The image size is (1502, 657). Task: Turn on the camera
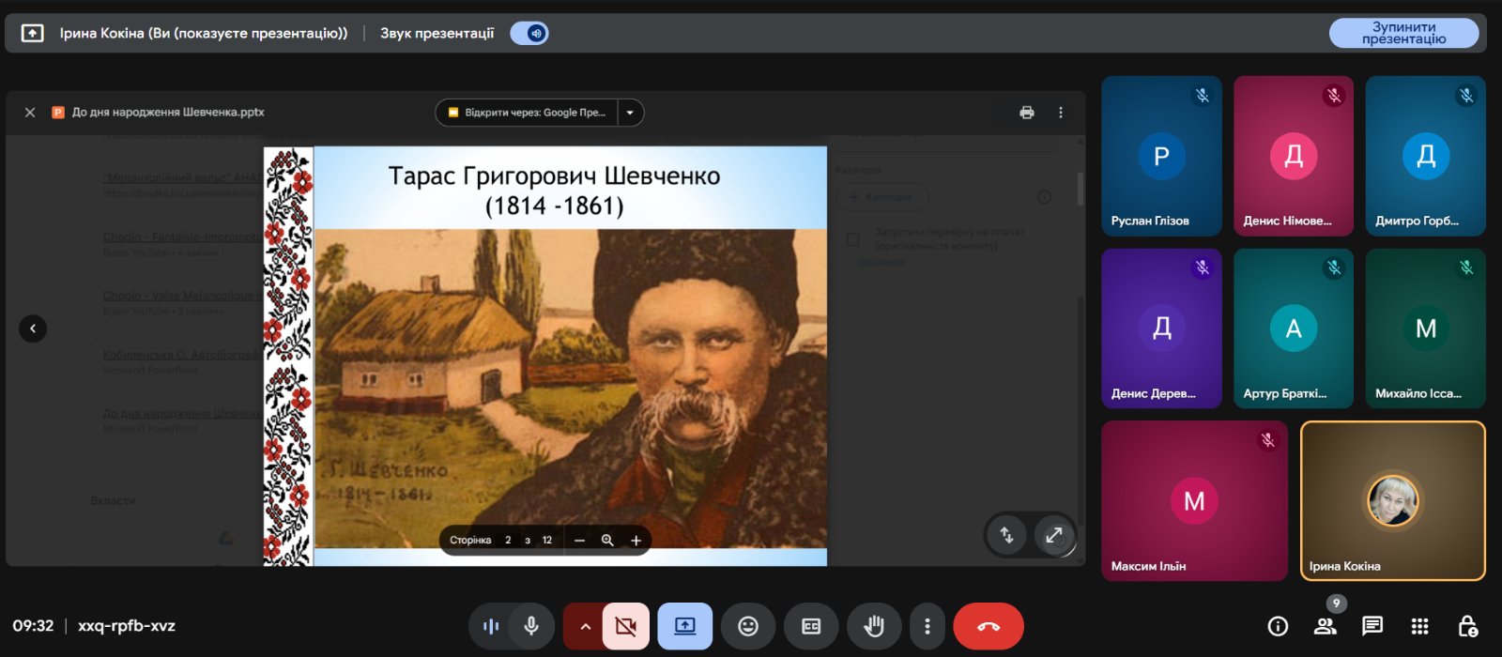click(625, 626)
